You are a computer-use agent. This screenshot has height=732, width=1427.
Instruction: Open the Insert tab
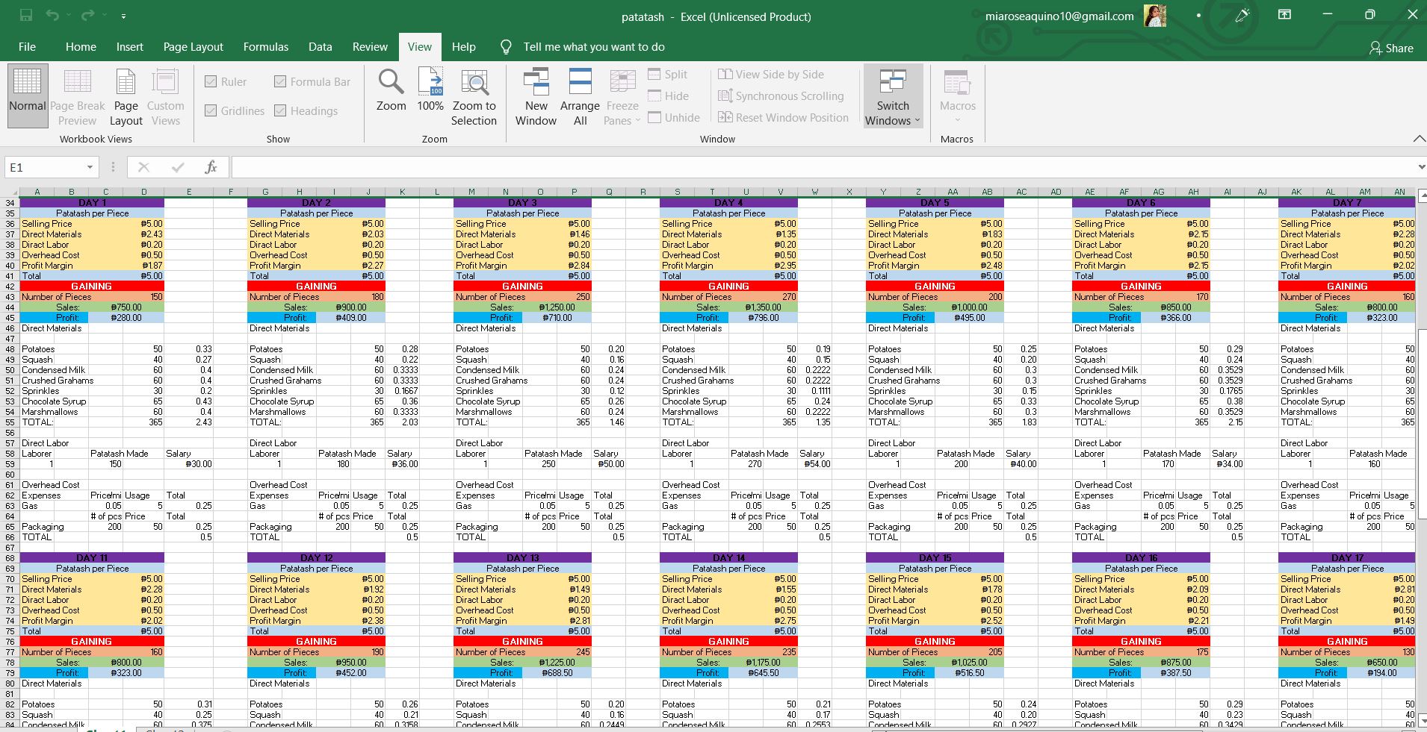[129, 47]
